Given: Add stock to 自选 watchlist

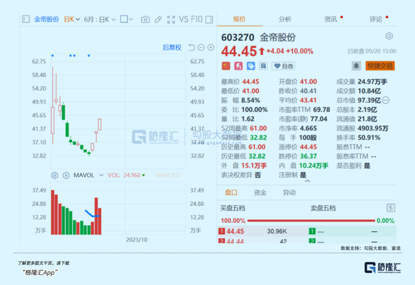Looking at the screenshot, I should pyautogui.click(x=283, y=66).
